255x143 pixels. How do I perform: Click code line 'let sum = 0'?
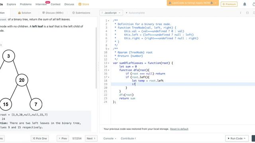(x=128, y=67)
